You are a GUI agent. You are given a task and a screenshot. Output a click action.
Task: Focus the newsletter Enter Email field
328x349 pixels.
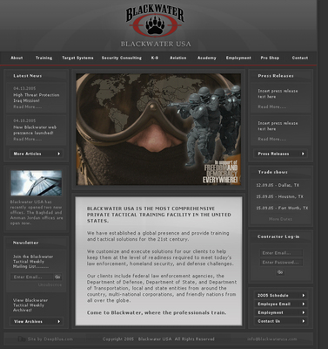(x=32, y=277)
